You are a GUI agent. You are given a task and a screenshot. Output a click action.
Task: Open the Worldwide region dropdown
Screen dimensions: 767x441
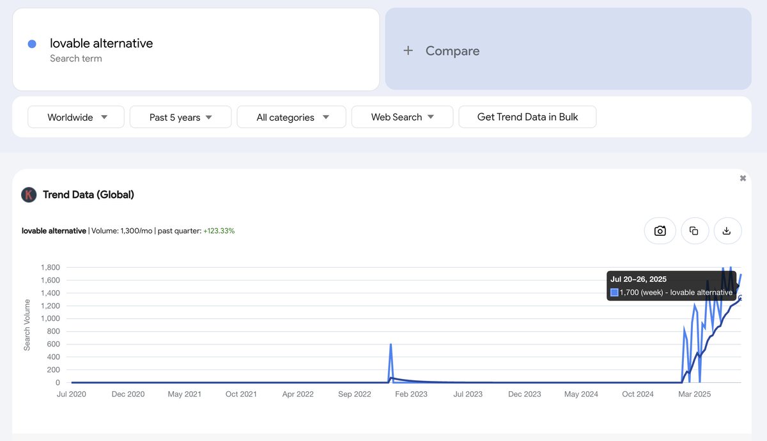pyautogui.click(x=76, y=117)
